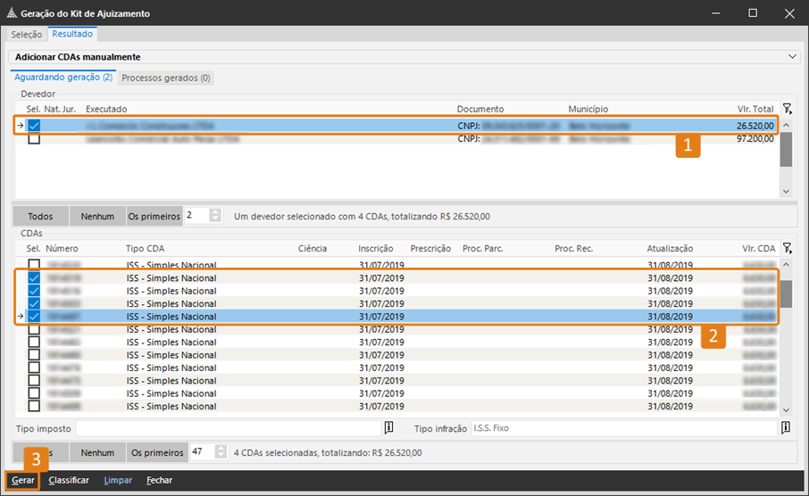
Task: Open the lookup icon beside Tipo infração field
Action: [785, 428]
